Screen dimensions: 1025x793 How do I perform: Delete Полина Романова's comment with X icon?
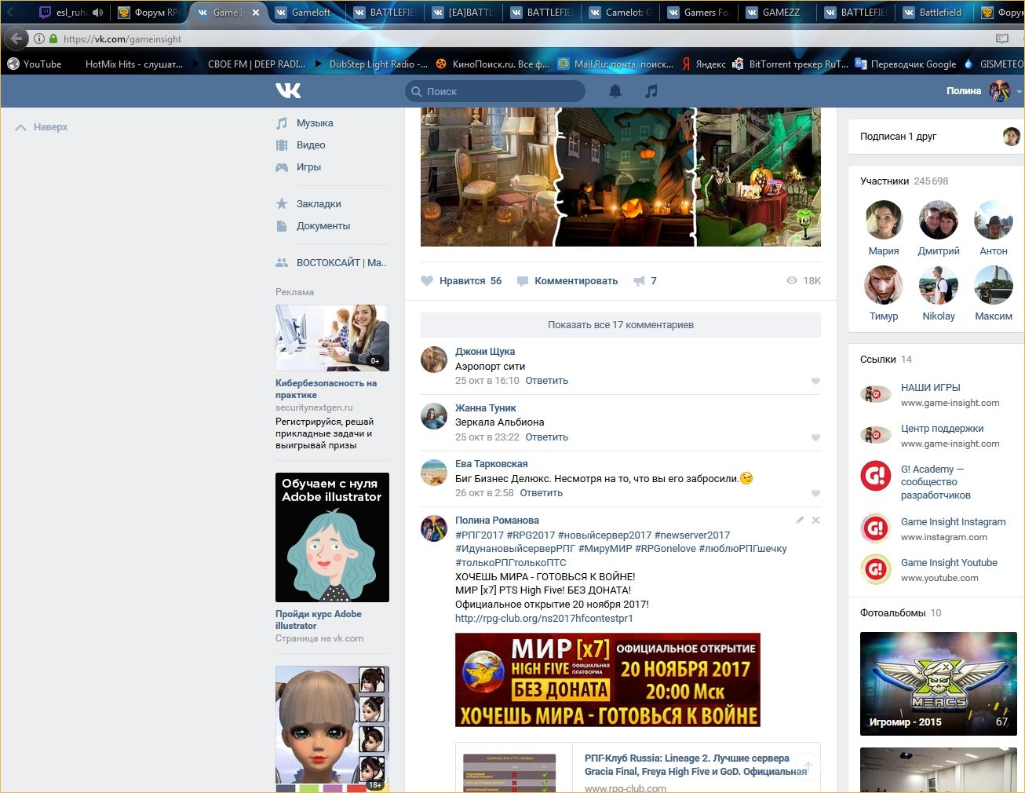click(x=815, y=521)
